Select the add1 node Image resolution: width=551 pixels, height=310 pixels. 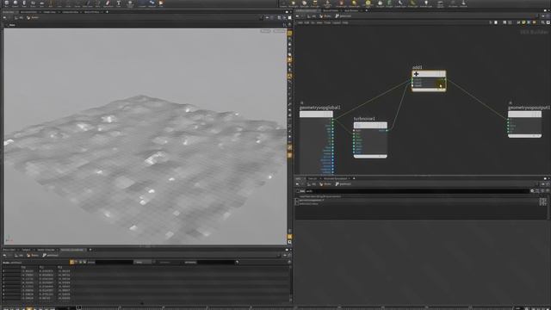(x=429, y=74)
